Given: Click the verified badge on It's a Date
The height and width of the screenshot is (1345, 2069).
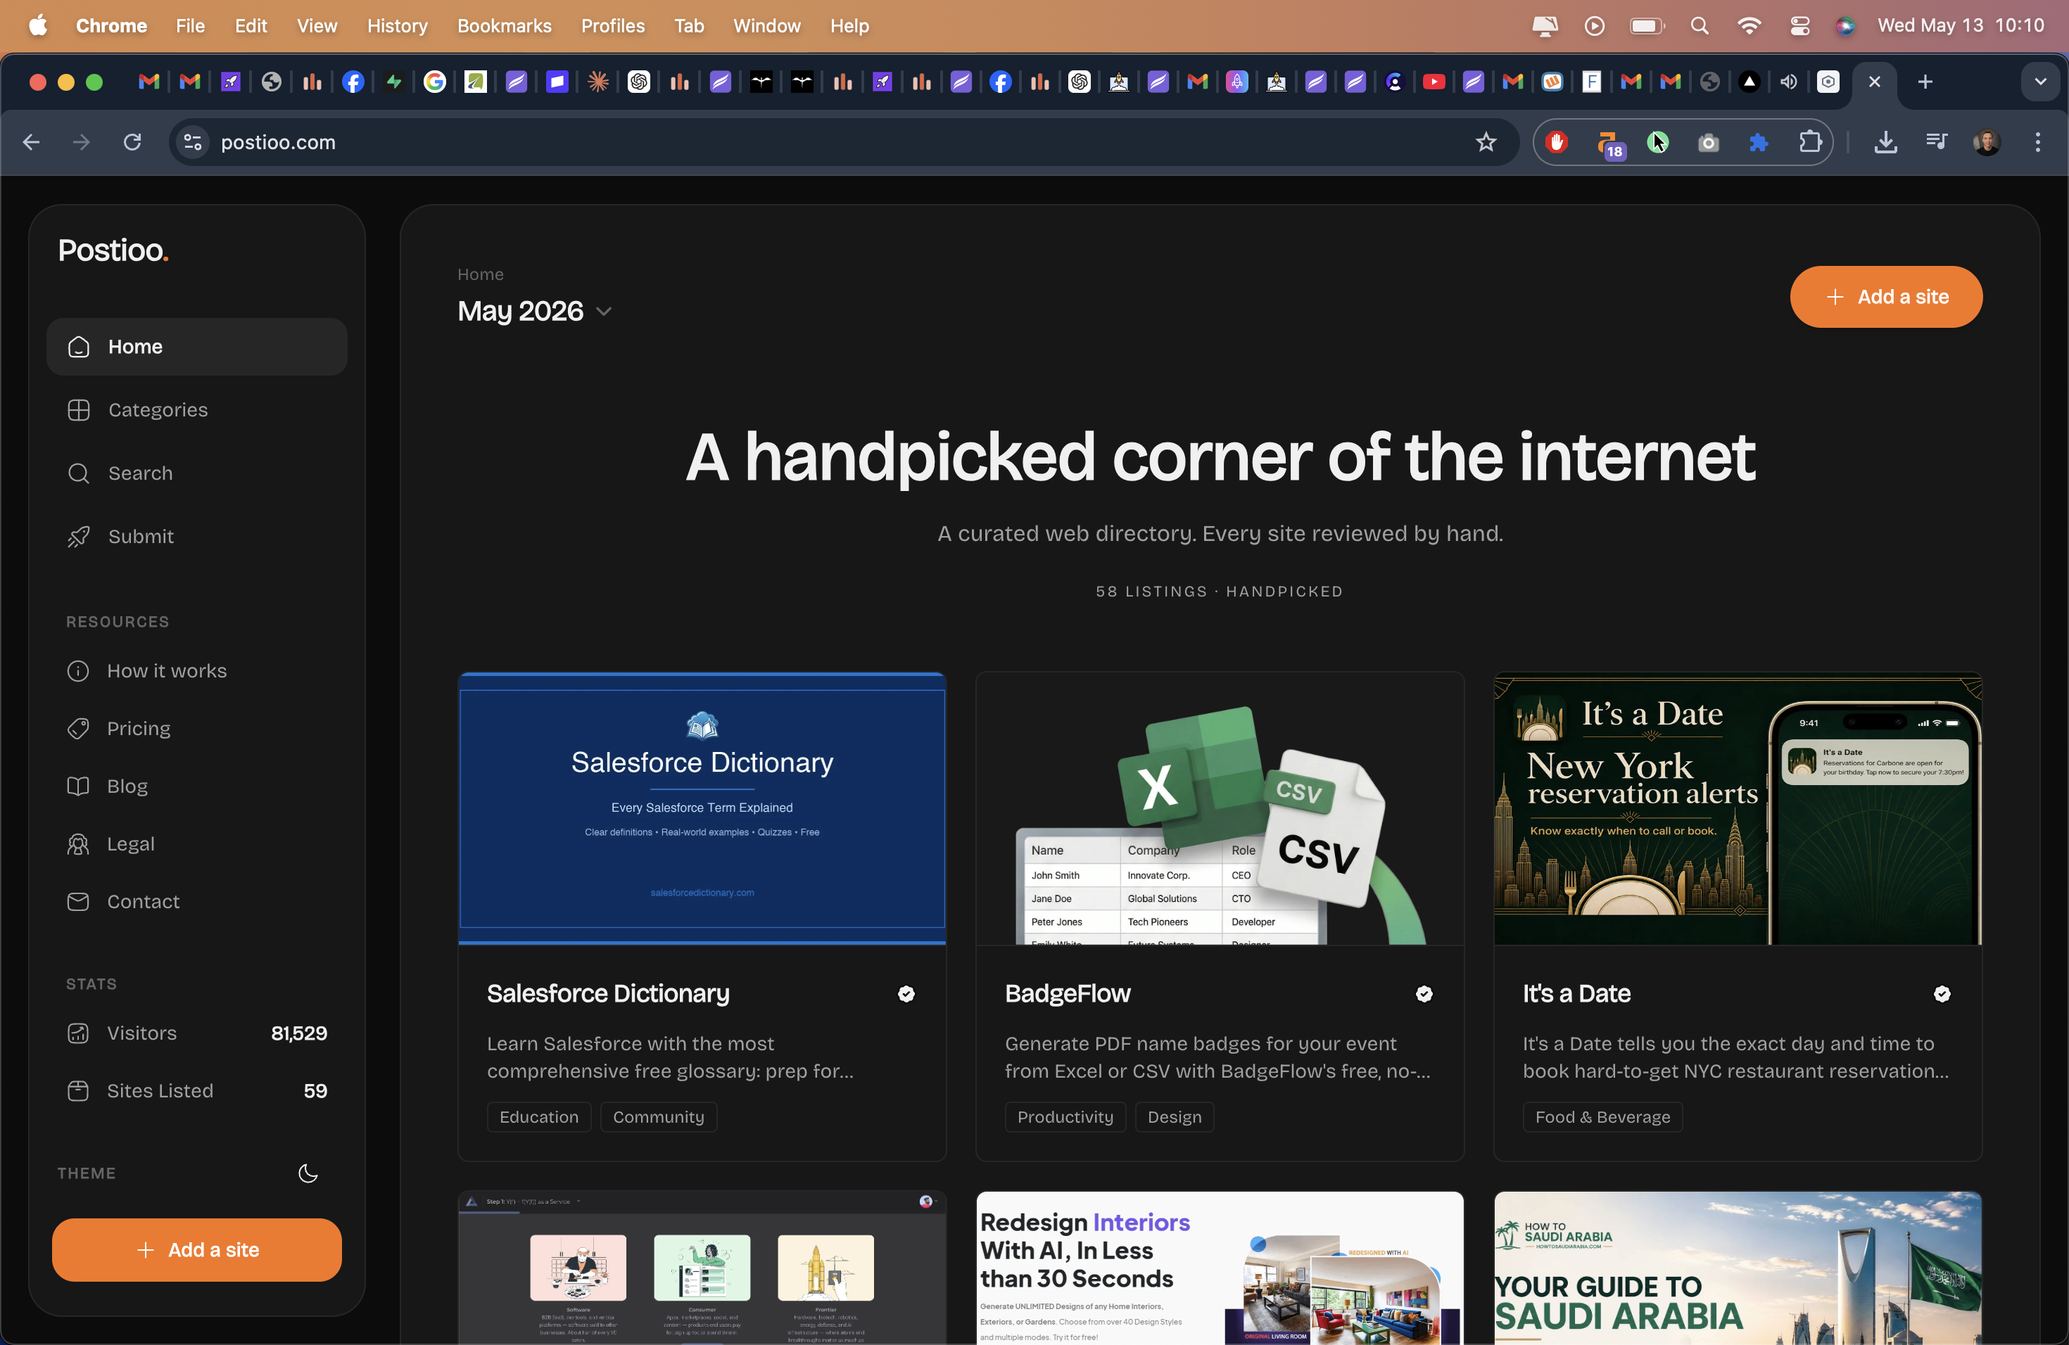Looking at the screenshot, I should point(1942,994).
